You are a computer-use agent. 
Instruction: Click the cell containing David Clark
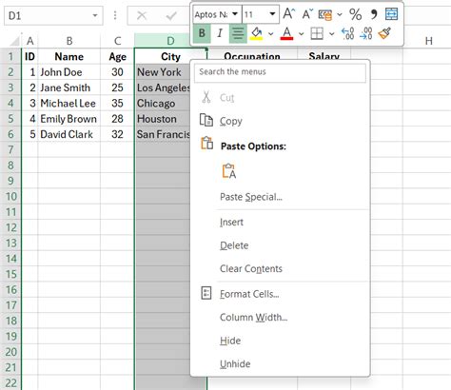click(x=69, y=134)
